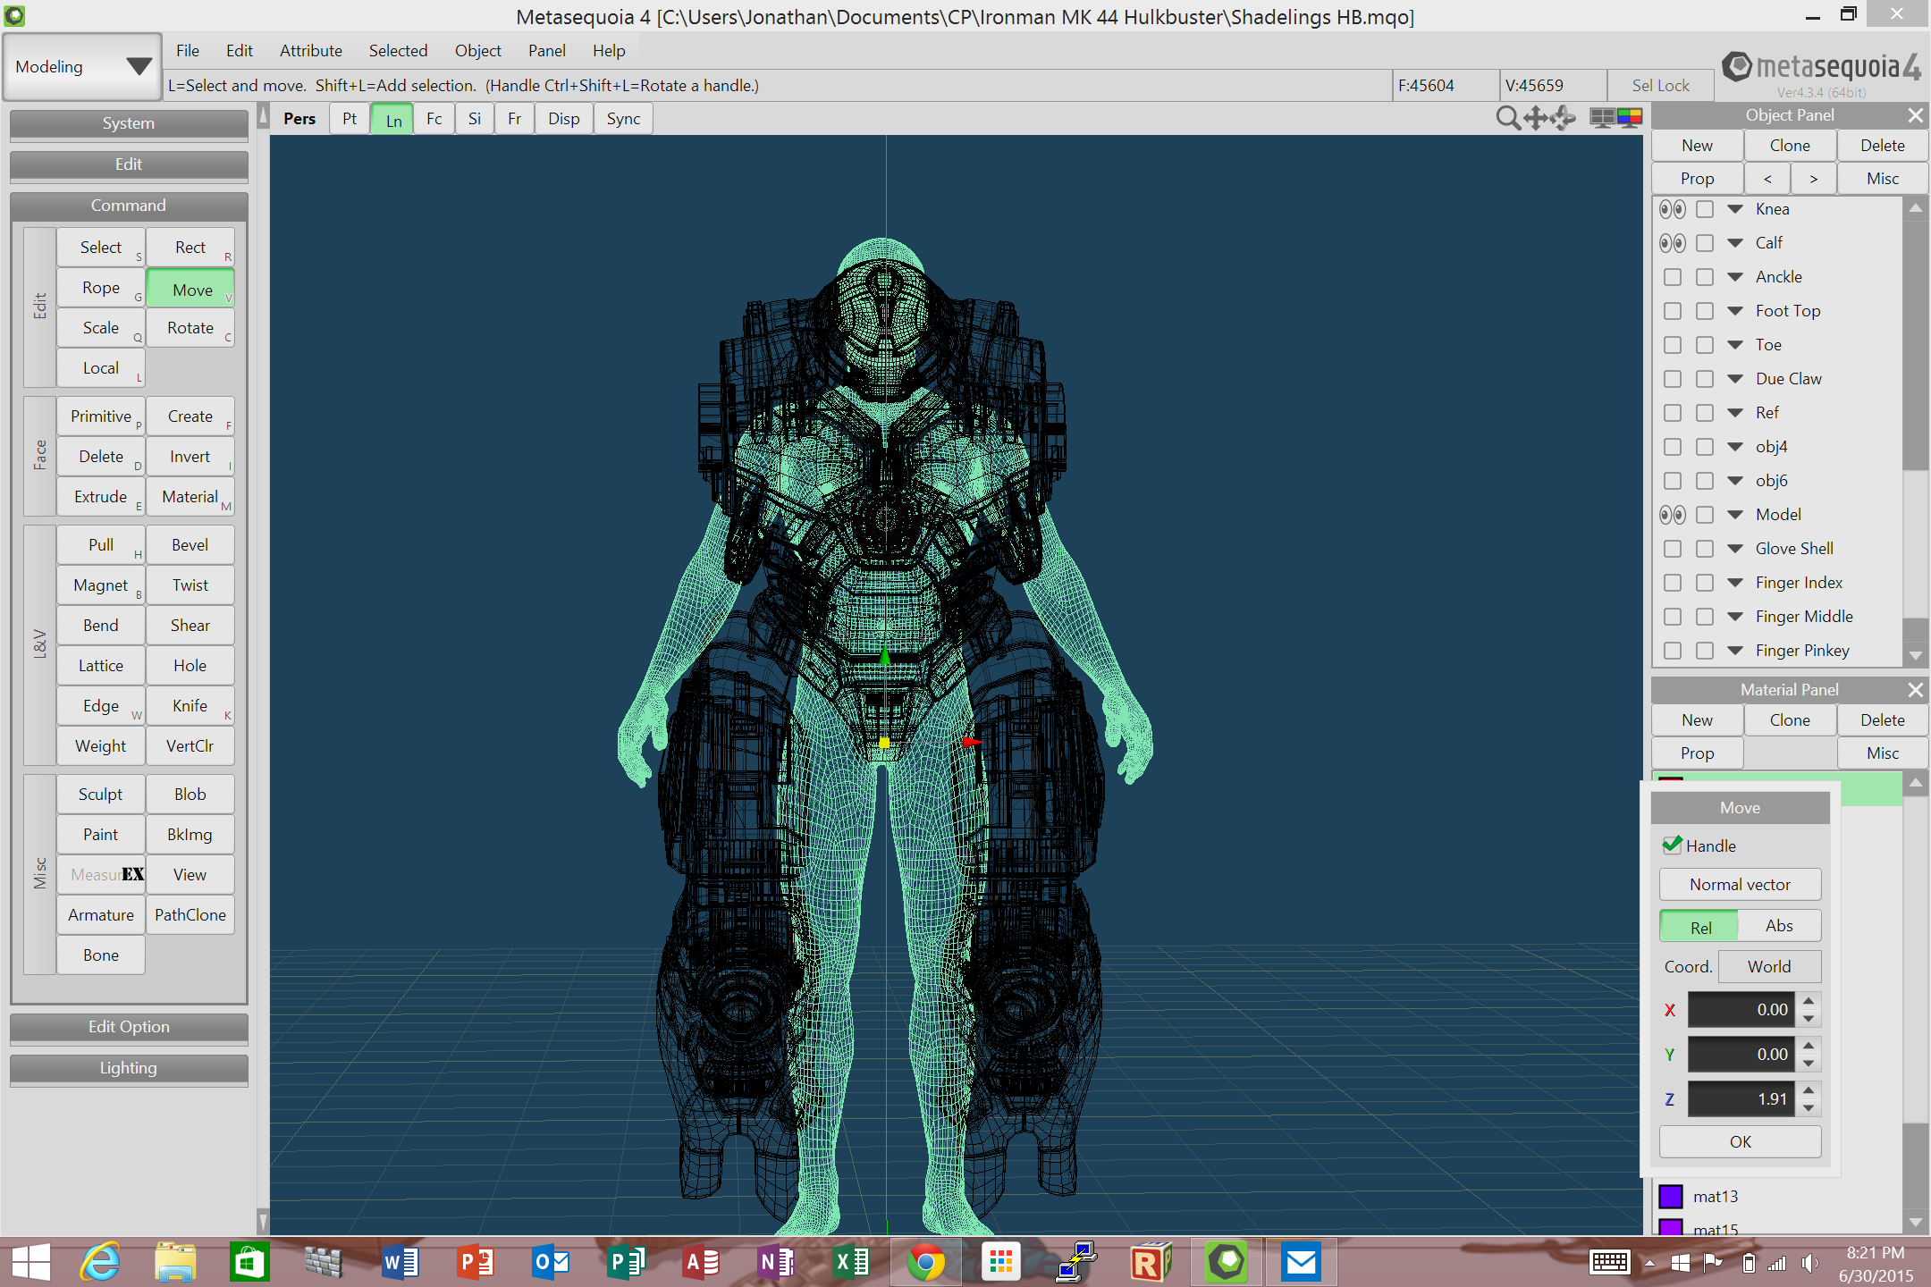1931x1287 pixels.
Task: Click the Normal vector button
Action: click(x=1740, y=885)
